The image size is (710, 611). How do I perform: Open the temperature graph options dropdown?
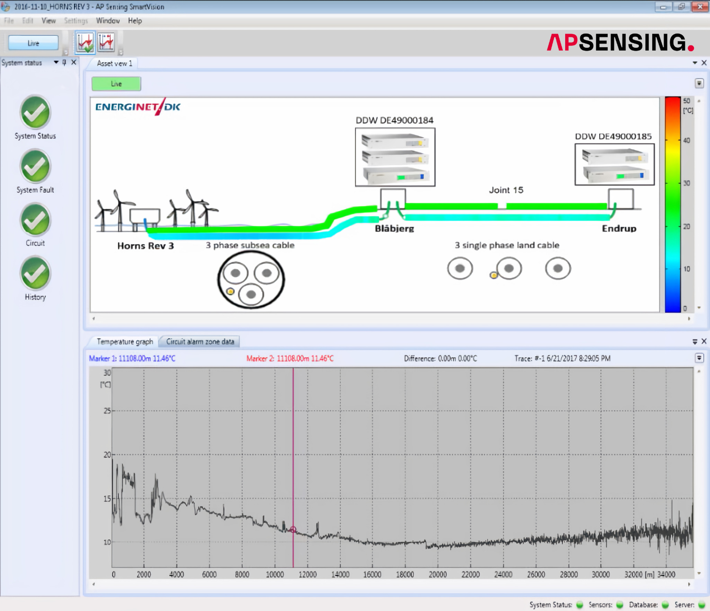(699, 358)
